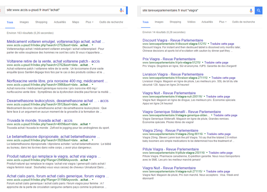Expand arrow beside discount-viagra-51215 URL
Screen dimensions: 267x192
pos(208,44)
